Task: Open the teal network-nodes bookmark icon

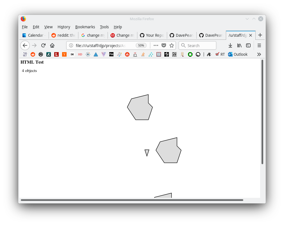Action: (x=151, y=54)
